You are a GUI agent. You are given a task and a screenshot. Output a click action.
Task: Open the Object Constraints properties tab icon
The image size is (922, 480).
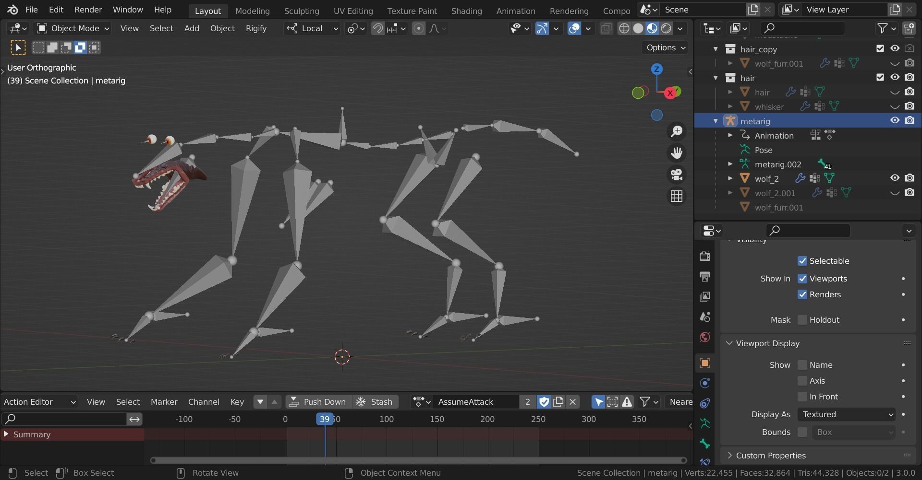click(705, 403)
